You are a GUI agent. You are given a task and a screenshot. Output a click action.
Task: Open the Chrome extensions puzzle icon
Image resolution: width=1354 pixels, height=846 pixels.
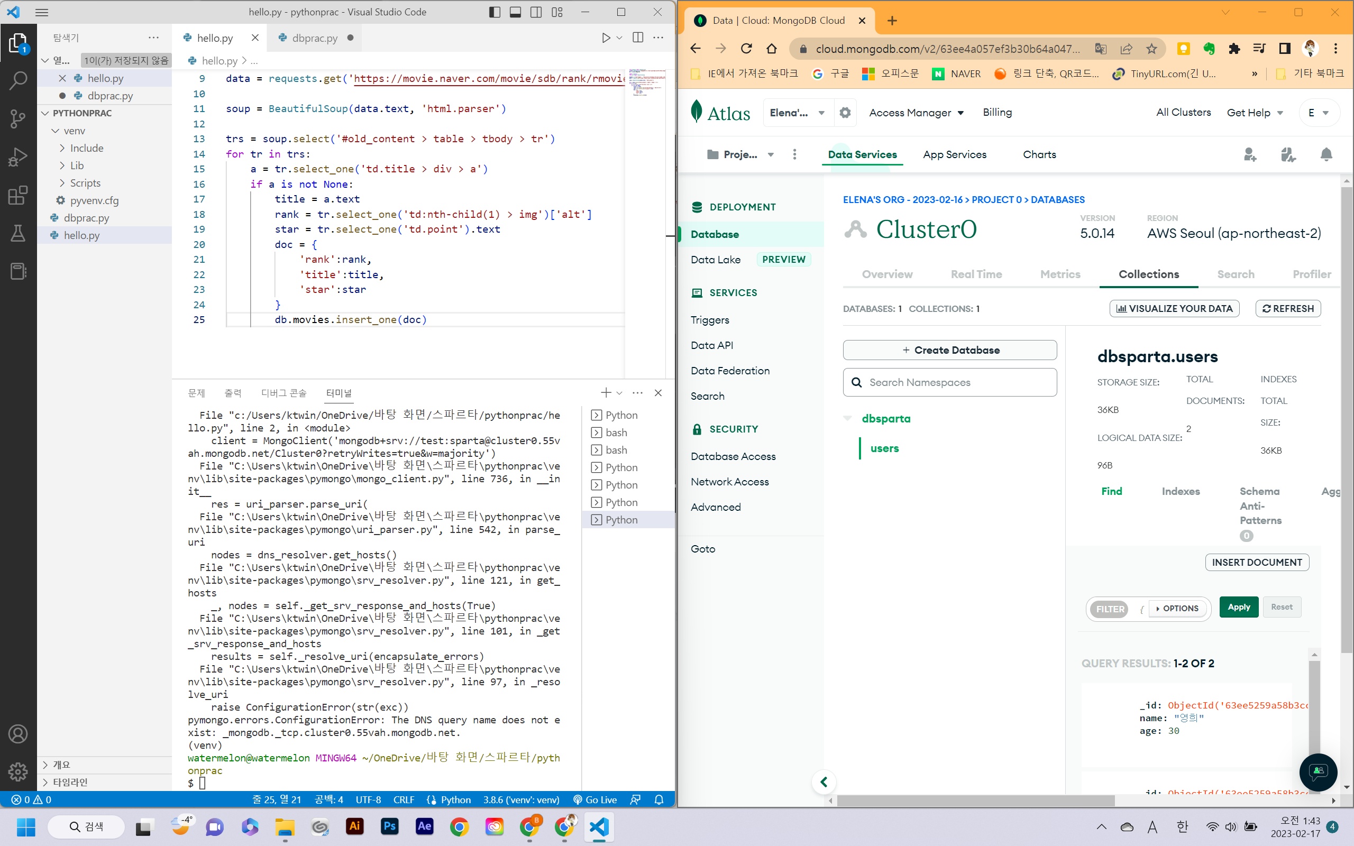1234,49
